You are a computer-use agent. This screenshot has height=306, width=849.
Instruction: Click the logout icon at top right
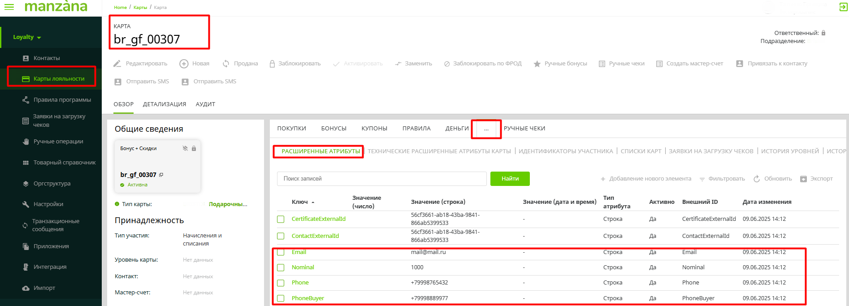click(x=843, y=7)
